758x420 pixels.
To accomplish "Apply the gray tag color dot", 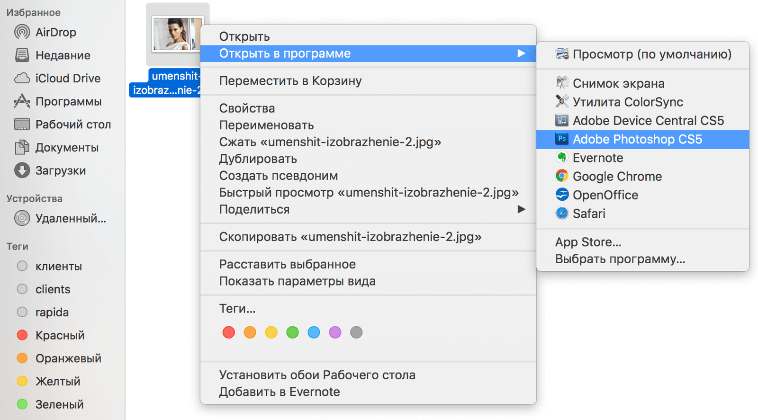I will (x=356, y=332).
